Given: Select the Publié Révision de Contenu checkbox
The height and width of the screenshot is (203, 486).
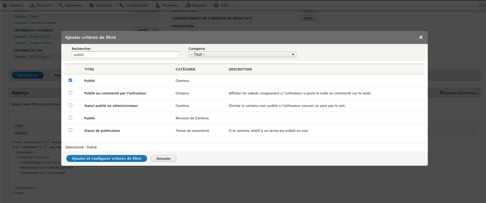Looking at the screenshot, I should pyautogui.click(x=70, y=118).
